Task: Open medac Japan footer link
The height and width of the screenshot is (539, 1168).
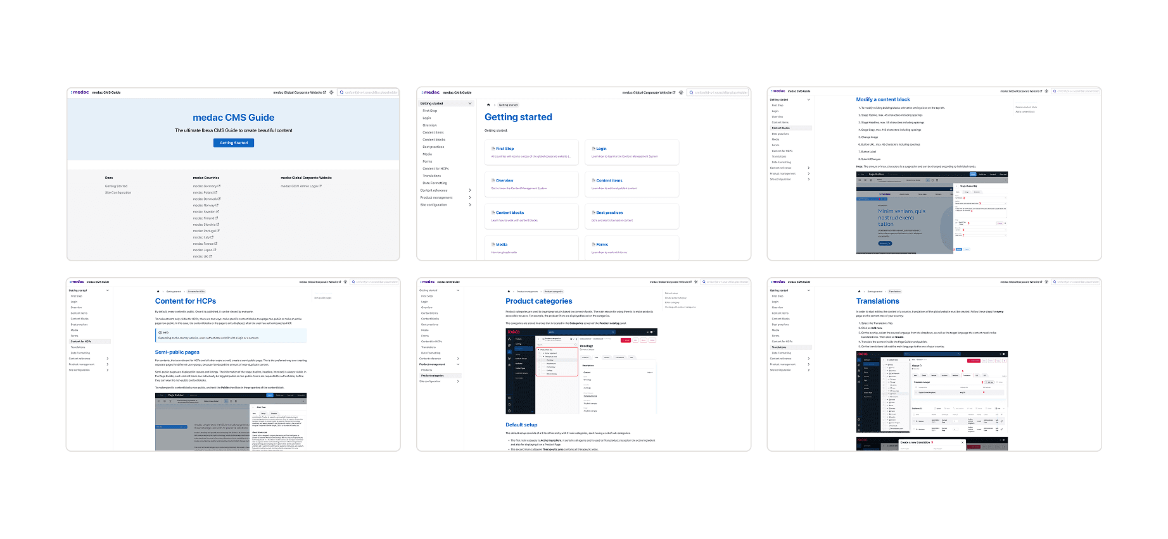Action: point(205,250)
